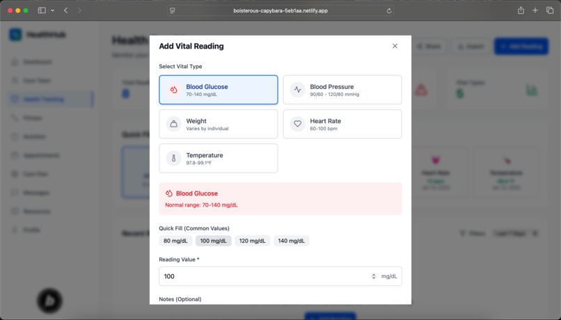Click the blurred Heart Rate quick card

pyautogui.click(x=435, y=172)
